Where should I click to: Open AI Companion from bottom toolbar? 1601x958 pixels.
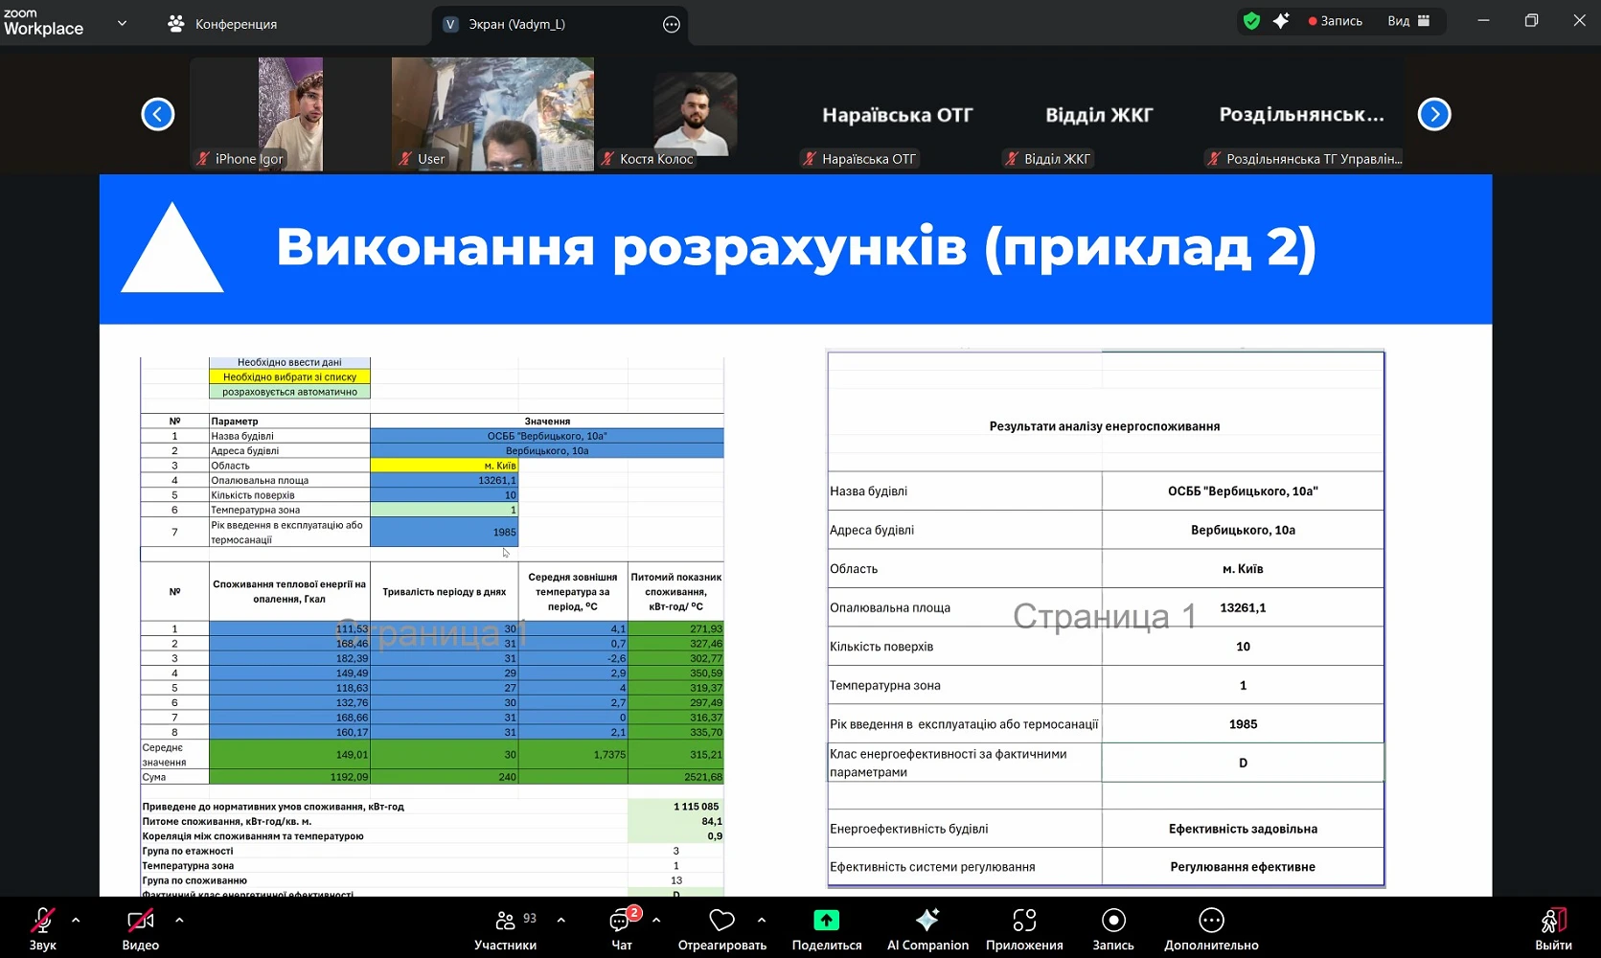click(x=927, y=921)
